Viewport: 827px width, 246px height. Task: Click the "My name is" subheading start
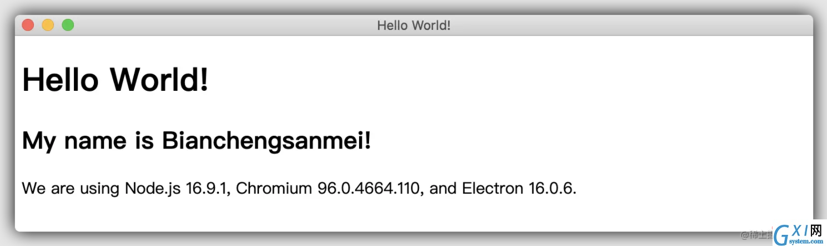pos(87,141)
